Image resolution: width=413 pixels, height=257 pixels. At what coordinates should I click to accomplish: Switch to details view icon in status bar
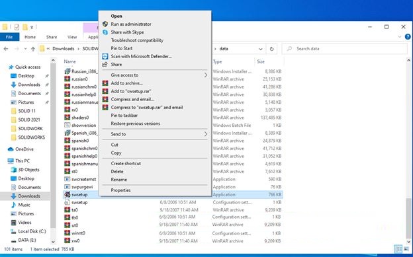point(398,248)
